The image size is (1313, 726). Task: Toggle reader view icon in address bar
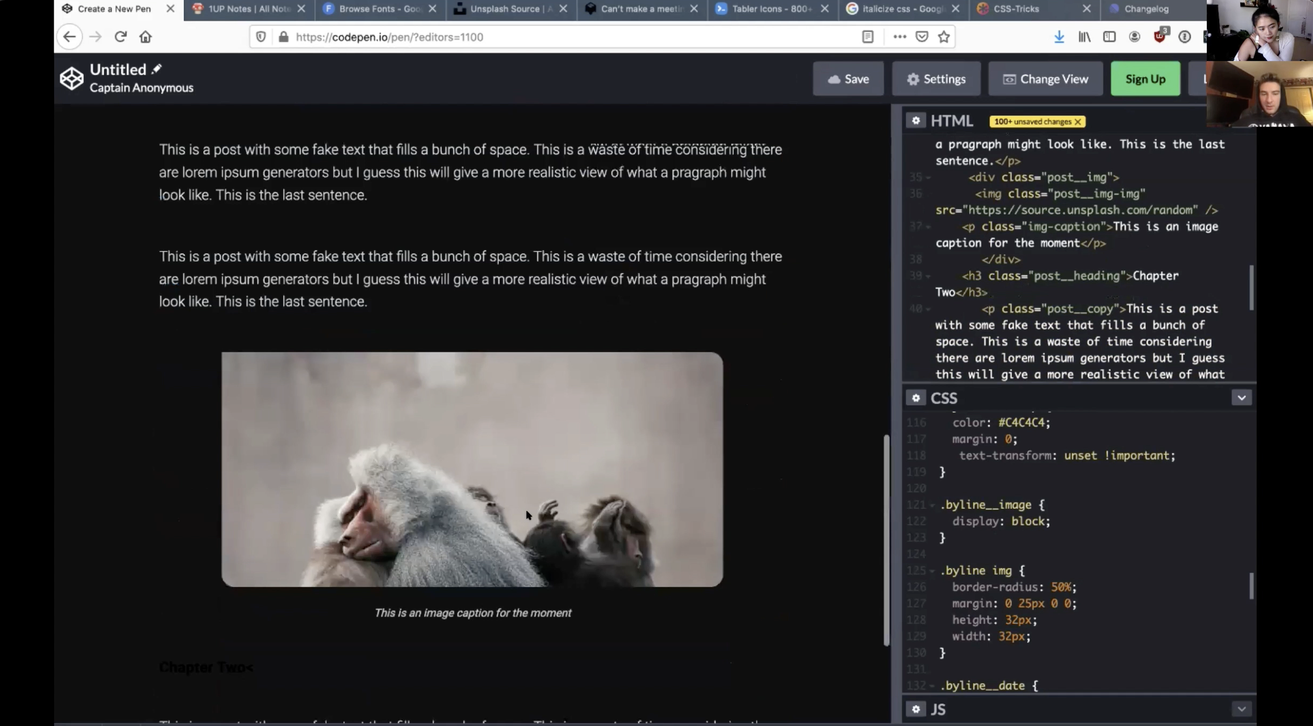(x=867, y=36)
